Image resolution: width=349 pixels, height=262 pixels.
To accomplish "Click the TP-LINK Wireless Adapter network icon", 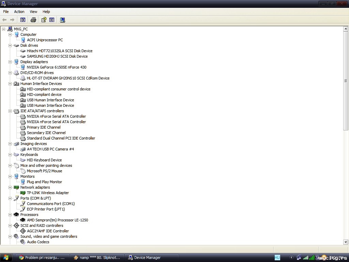I will (x=23, y=193).
